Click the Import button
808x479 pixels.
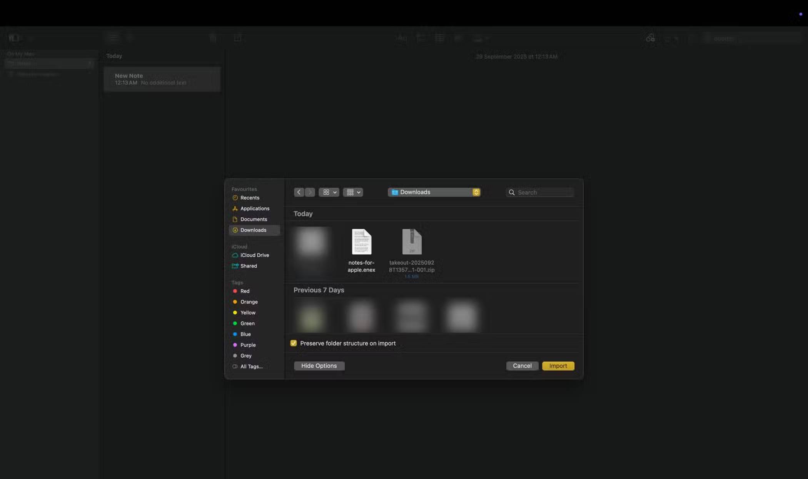point(558,366)
